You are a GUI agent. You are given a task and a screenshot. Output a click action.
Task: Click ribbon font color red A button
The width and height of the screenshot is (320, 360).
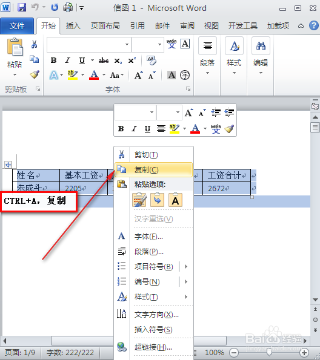pos(94,75)
